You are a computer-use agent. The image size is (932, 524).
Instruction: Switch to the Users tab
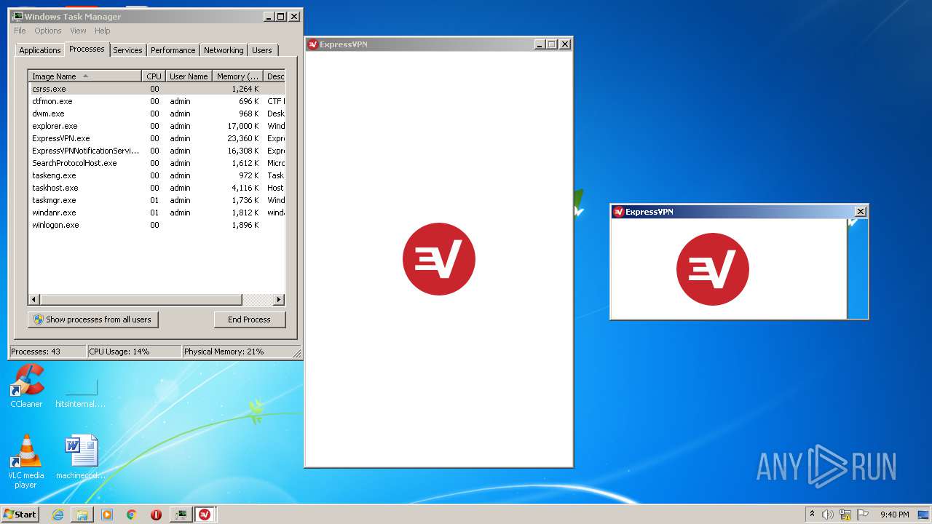262,50
